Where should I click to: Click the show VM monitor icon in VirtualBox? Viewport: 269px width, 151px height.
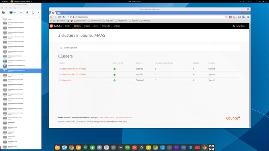pos(11,12)
